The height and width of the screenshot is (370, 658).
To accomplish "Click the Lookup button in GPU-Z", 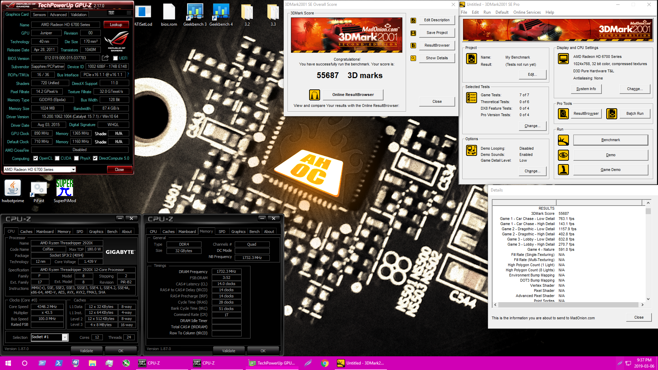I will pyautogui.click(x=116, y=25).
